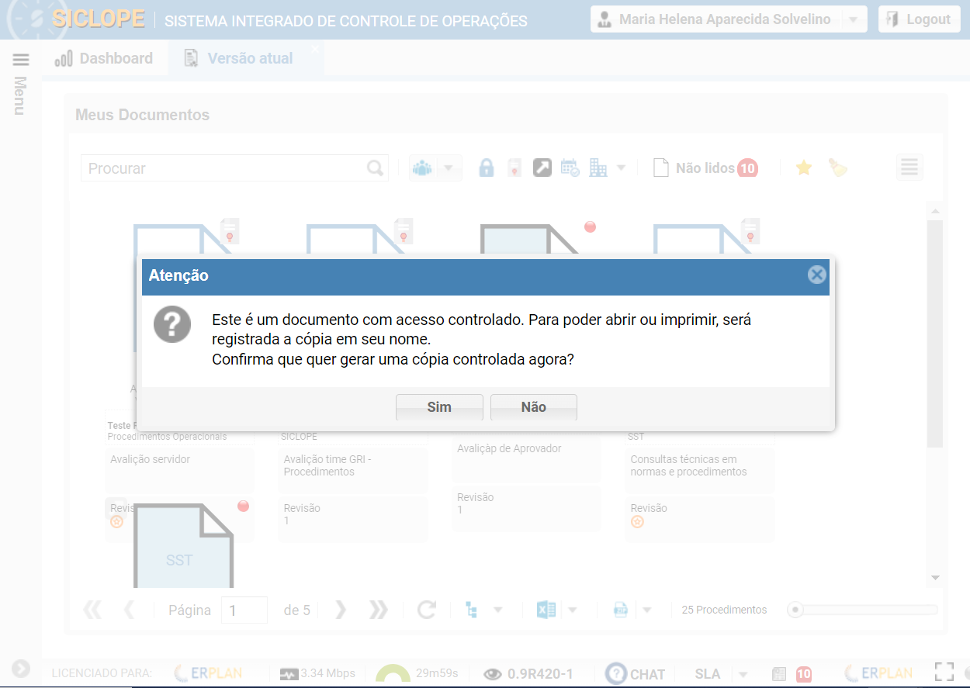Confirm with the Sim button
The height and width of the screenshot is (688, 970).
(439, 407)
